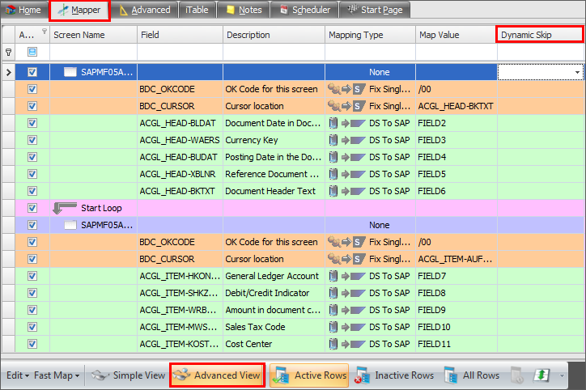
Task: Click the Mapping Type column header
Action: 371,35
